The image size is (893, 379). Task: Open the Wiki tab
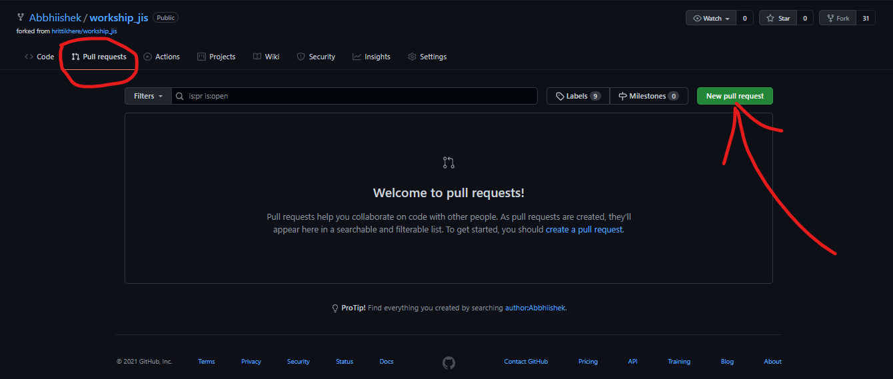pyautogui.click(x=267, y=57)
